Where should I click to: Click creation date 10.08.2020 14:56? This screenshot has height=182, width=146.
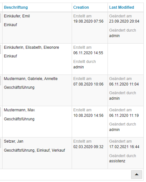pyautogui.click(x=88, y=116)
